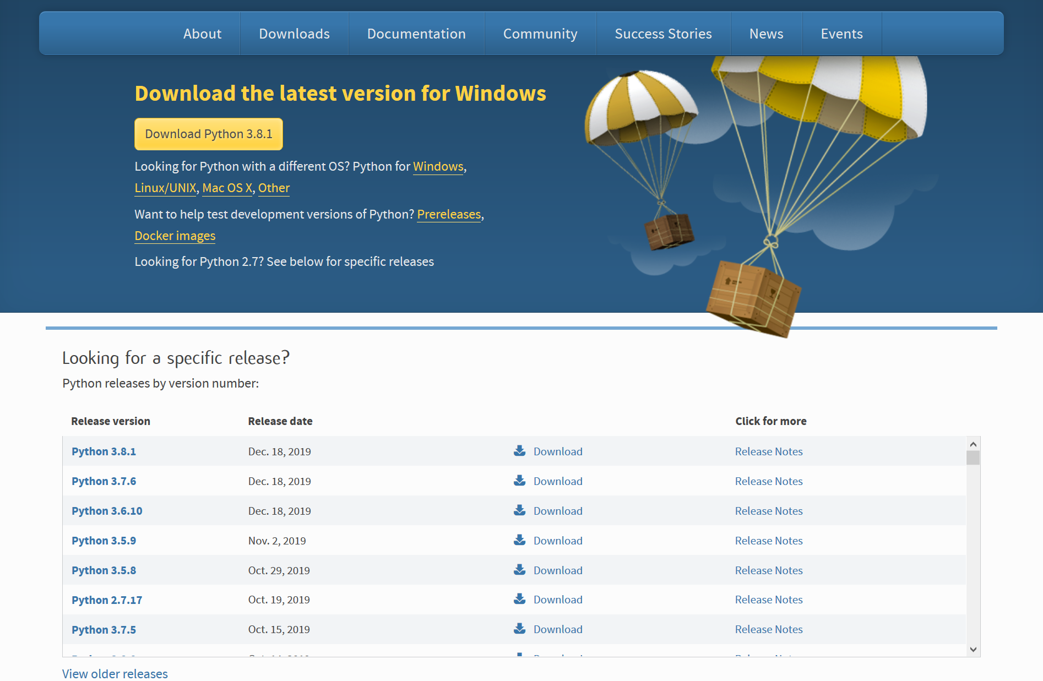Image resolution: width=1043 pixels, height=681 pixels.
Task: Follow the Linux/UNIX link
Action: point(165,188)
